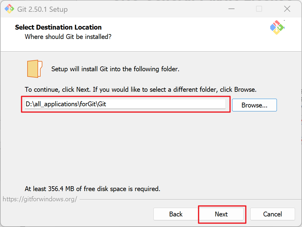Continue with the Next button
Image resolution: width=302 pixels, height=227 pixels.
221,214
